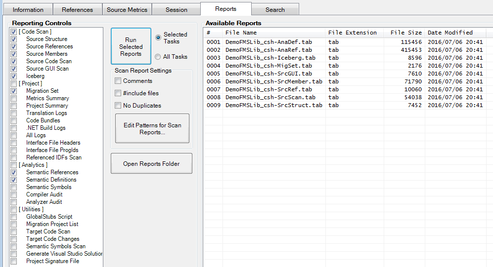Open the Session tab

pyautogui.click(x=176, y=10)
